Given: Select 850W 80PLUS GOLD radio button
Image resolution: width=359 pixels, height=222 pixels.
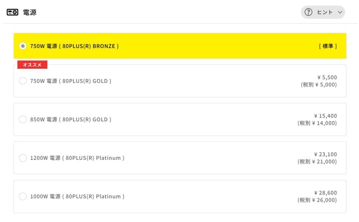Looking at the screenshot, I should [23, 120].
